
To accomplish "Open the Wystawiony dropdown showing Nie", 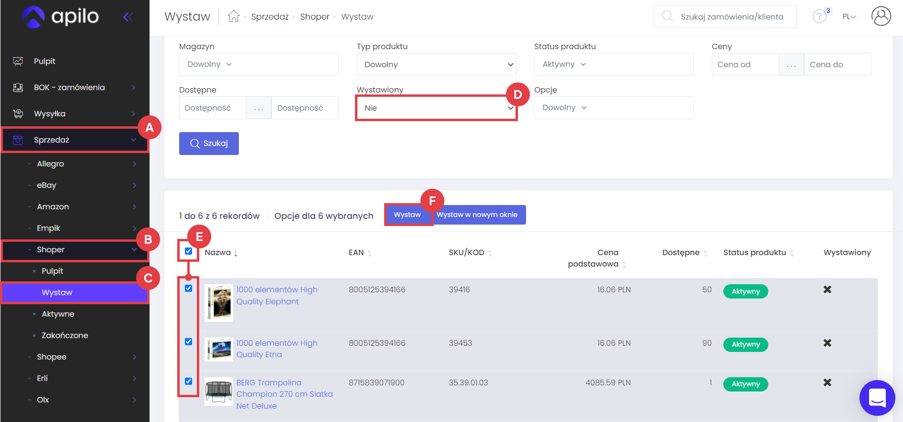I will click(436, 108).
